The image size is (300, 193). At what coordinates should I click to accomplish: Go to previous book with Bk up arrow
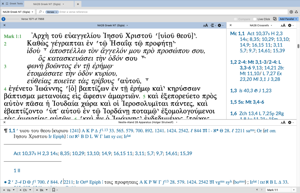coord(37,190)
